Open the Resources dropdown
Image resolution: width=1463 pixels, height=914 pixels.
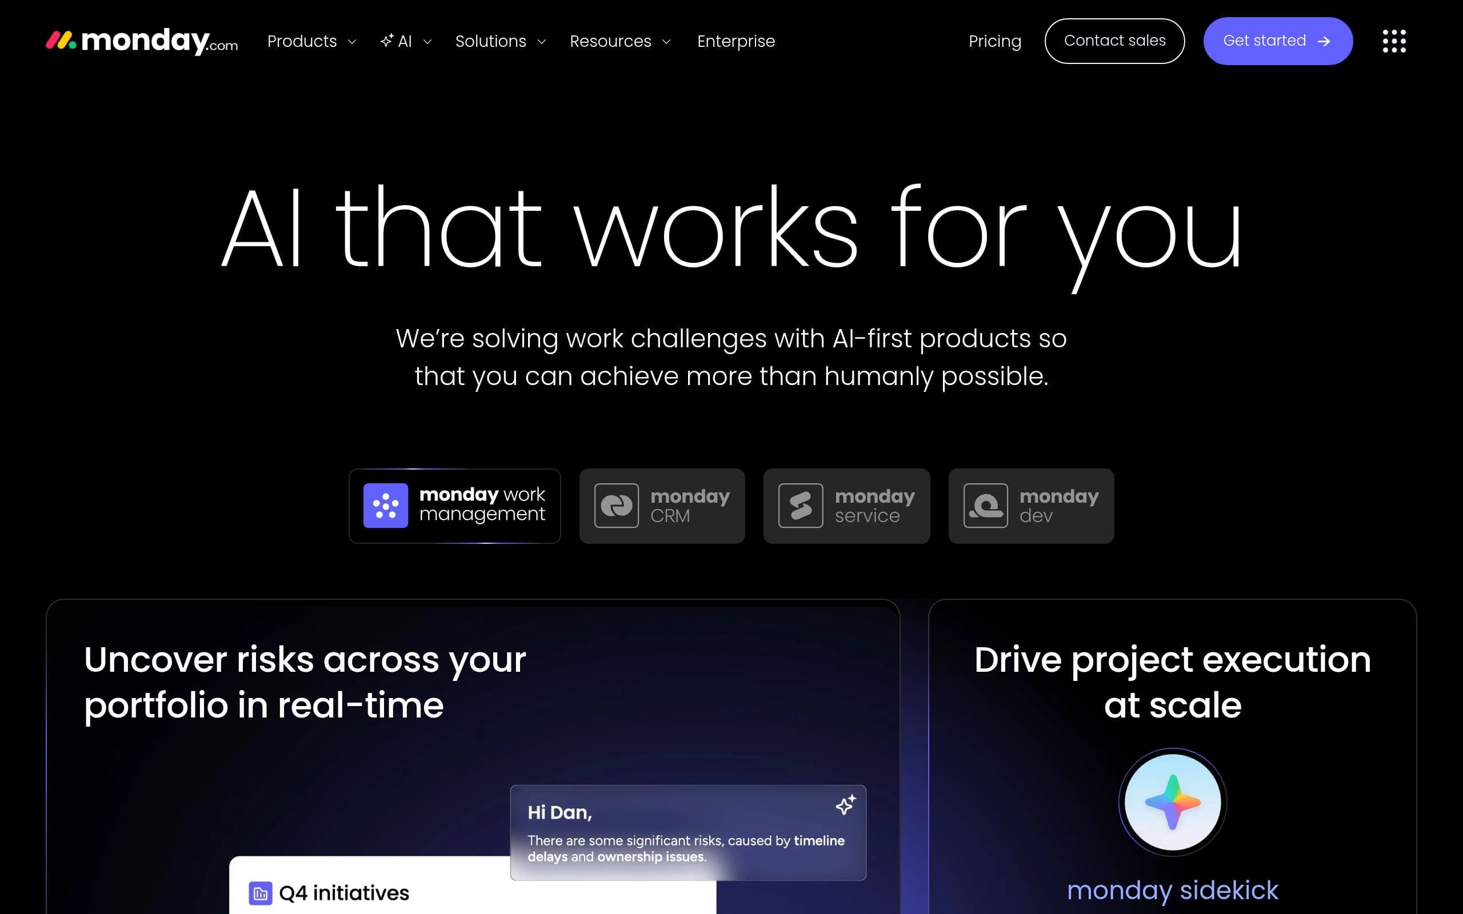pyautogui.click(x=619, y=41)
